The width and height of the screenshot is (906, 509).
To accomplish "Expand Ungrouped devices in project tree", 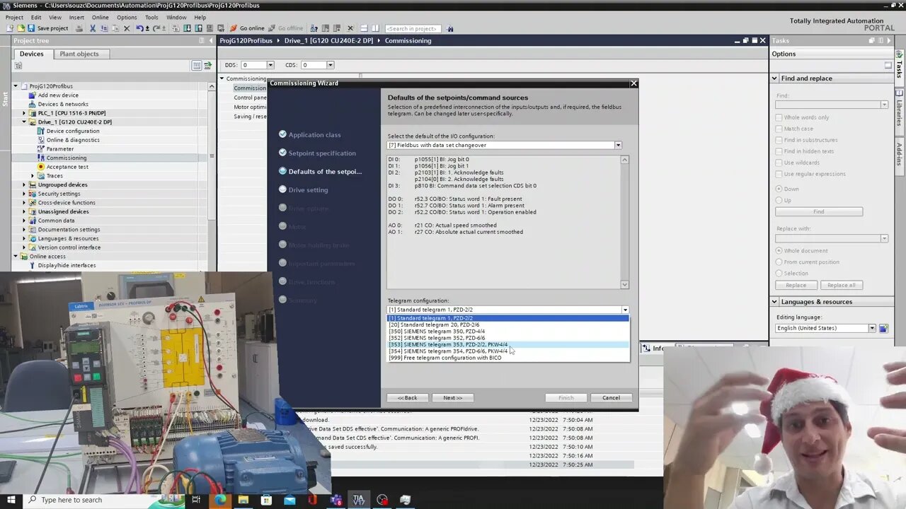I will pyautogui.click(x=24, y=185).
